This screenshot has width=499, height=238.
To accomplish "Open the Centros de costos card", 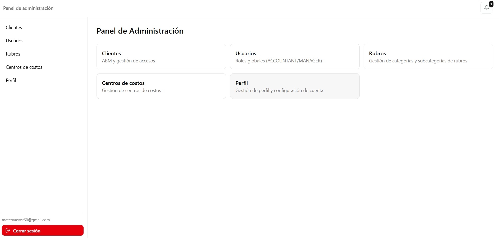I will [x=161, y=86].
